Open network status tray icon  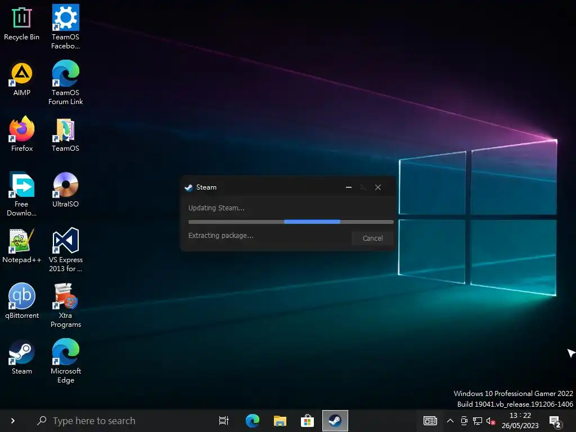(478, 421)
